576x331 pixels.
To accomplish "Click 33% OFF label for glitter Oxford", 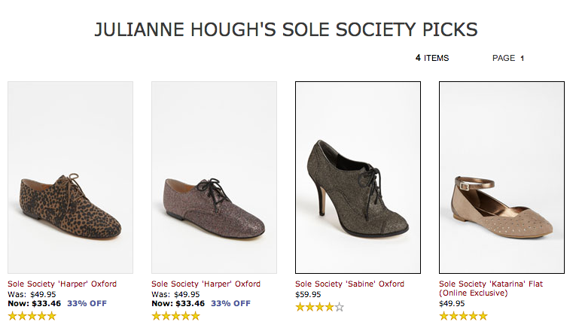I will click(x=230, y=304).
